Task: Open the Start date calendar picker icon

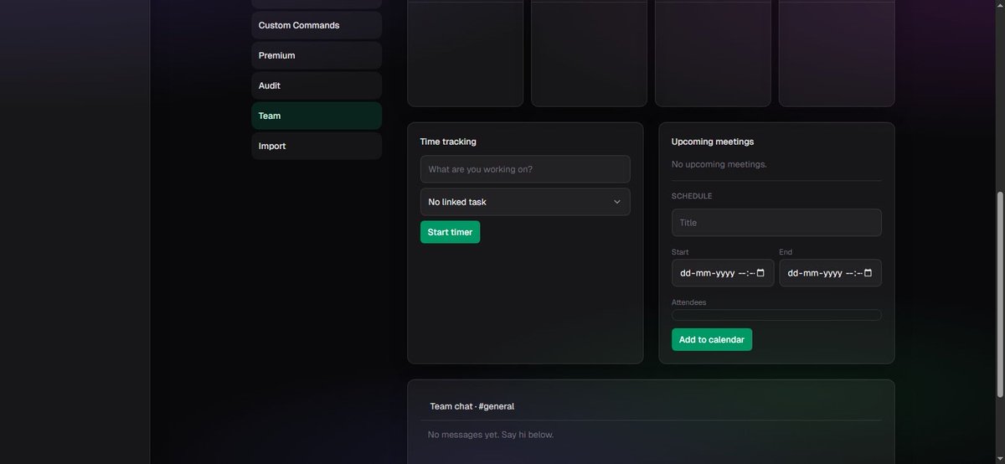Action: coord(760,273)
